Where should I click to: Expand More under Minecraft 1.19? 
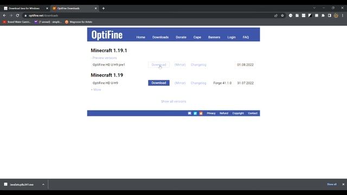click(x=96, y=89)
